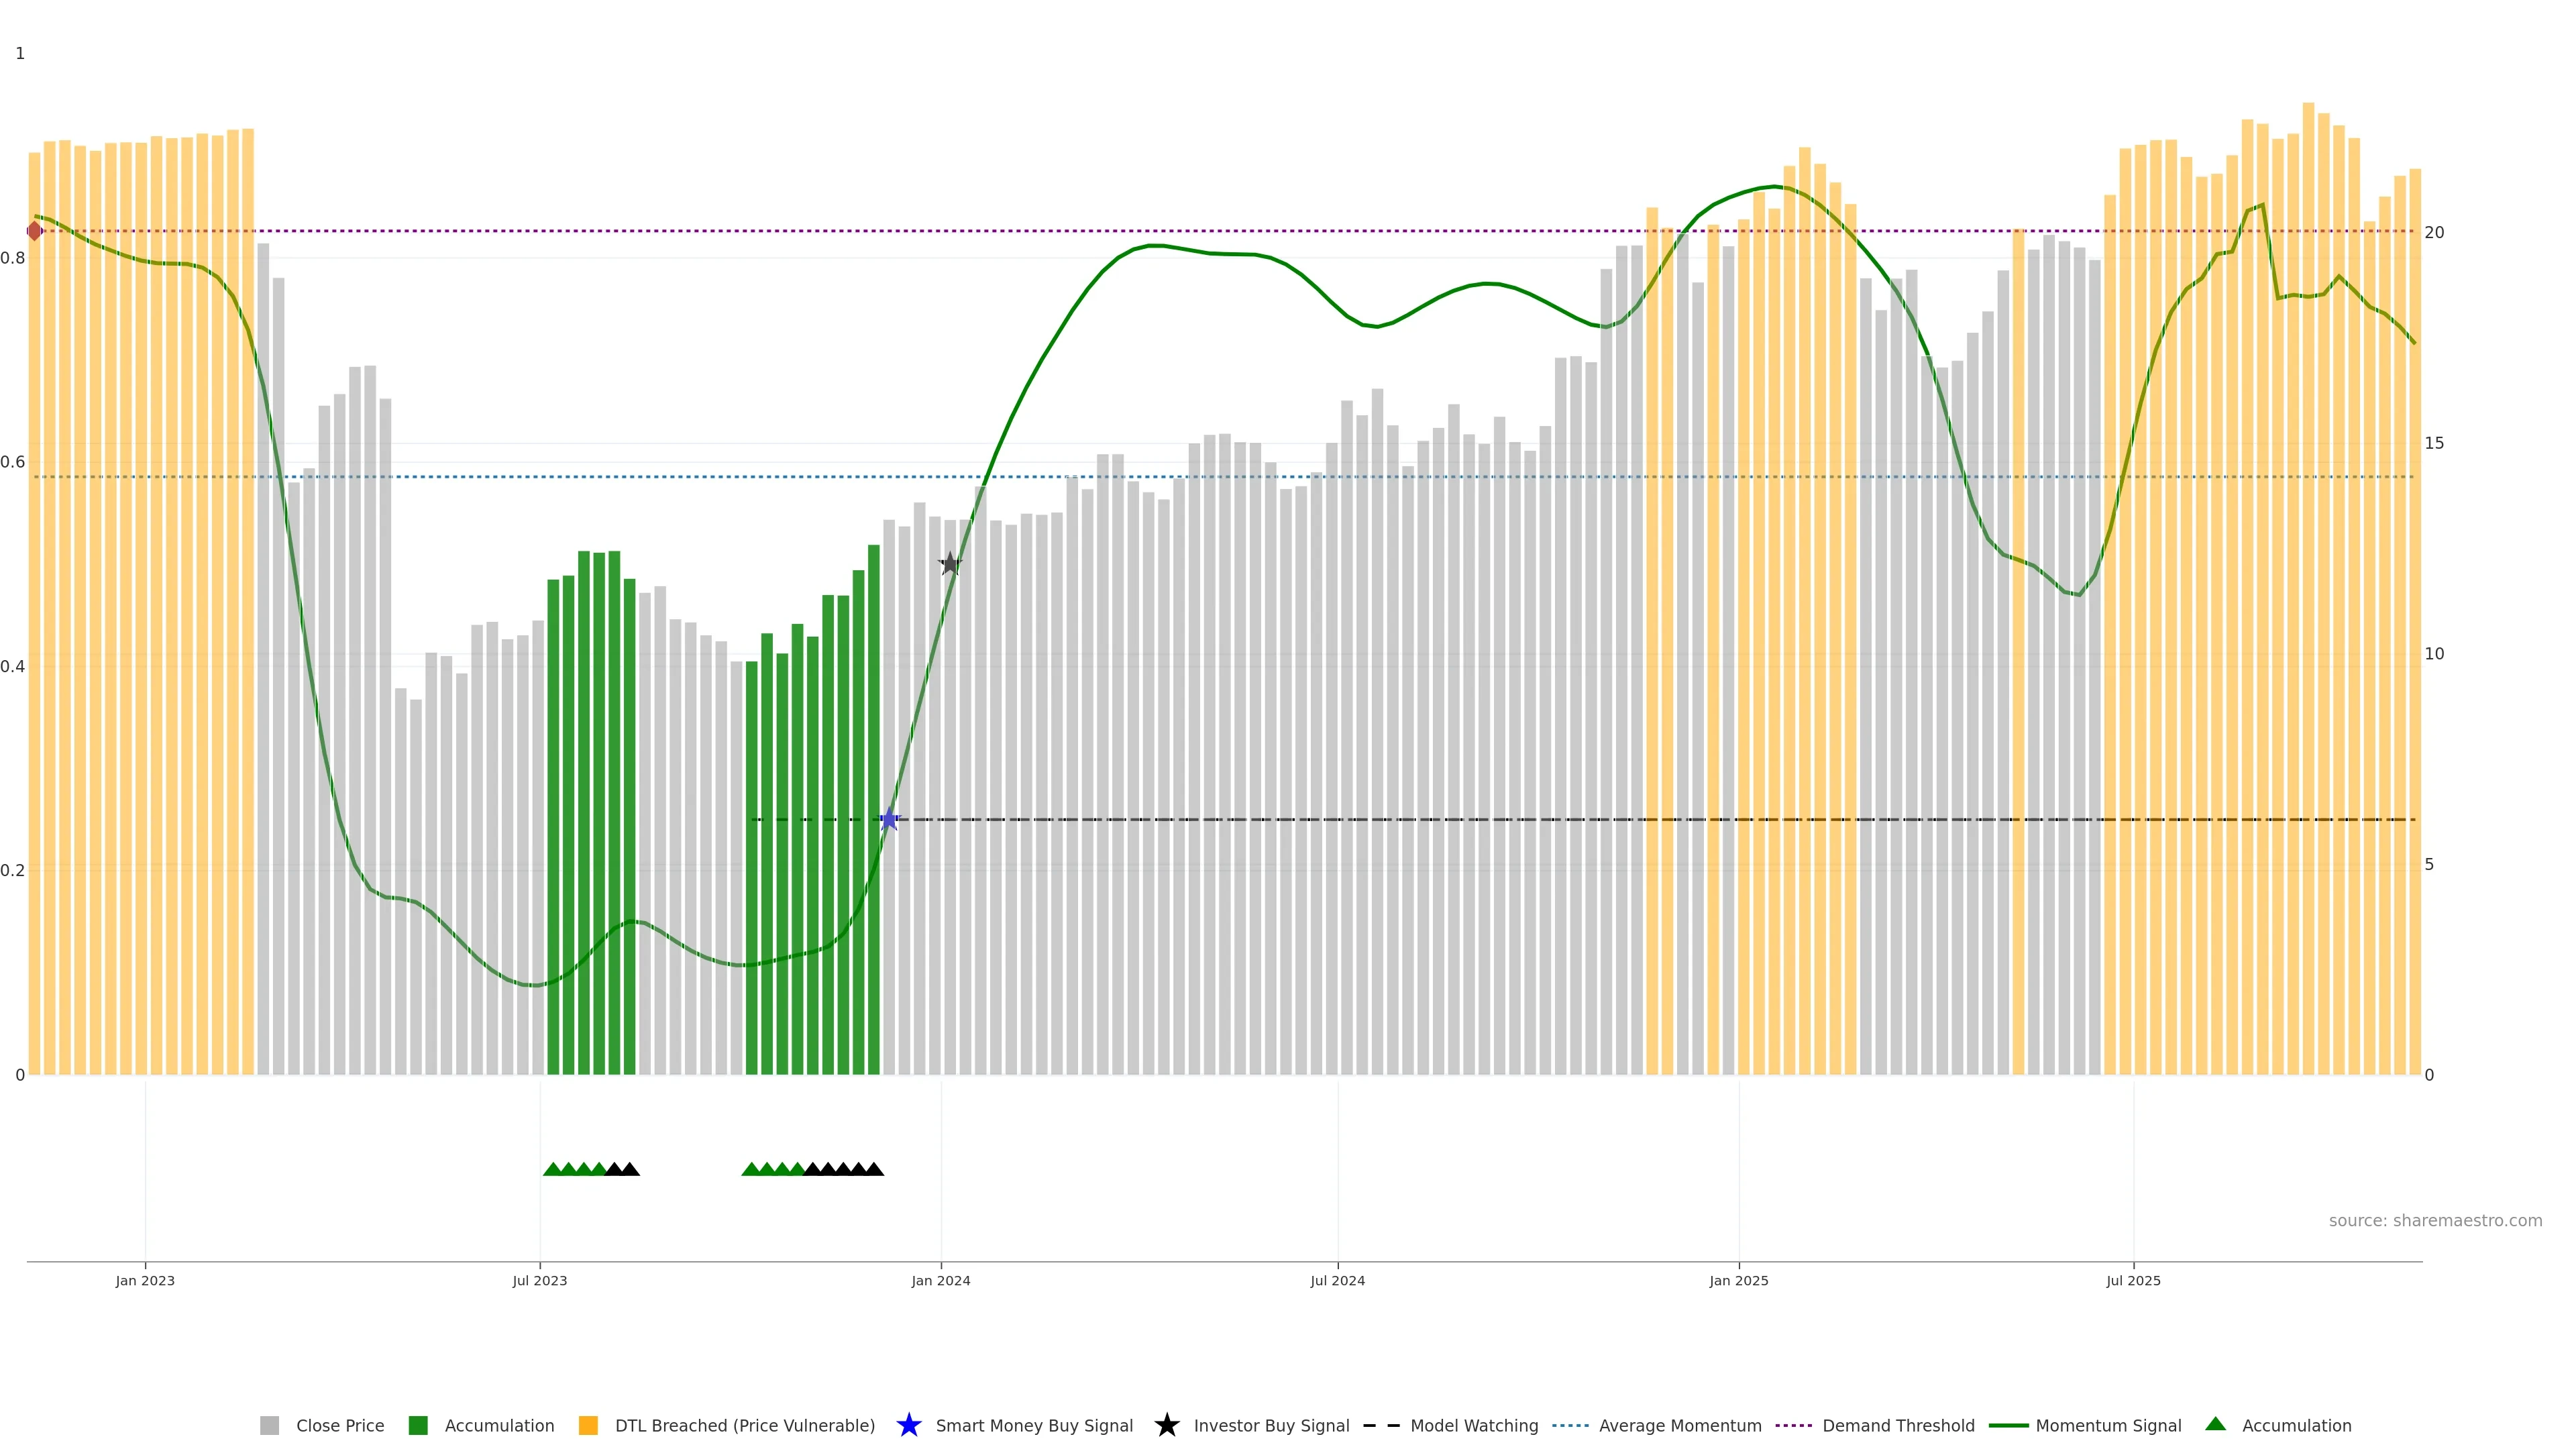Click last black triangle marker before Jan 2024
Image resolution: width=2576 pixels, height=1449 pixels.
tap(874, 1169)
